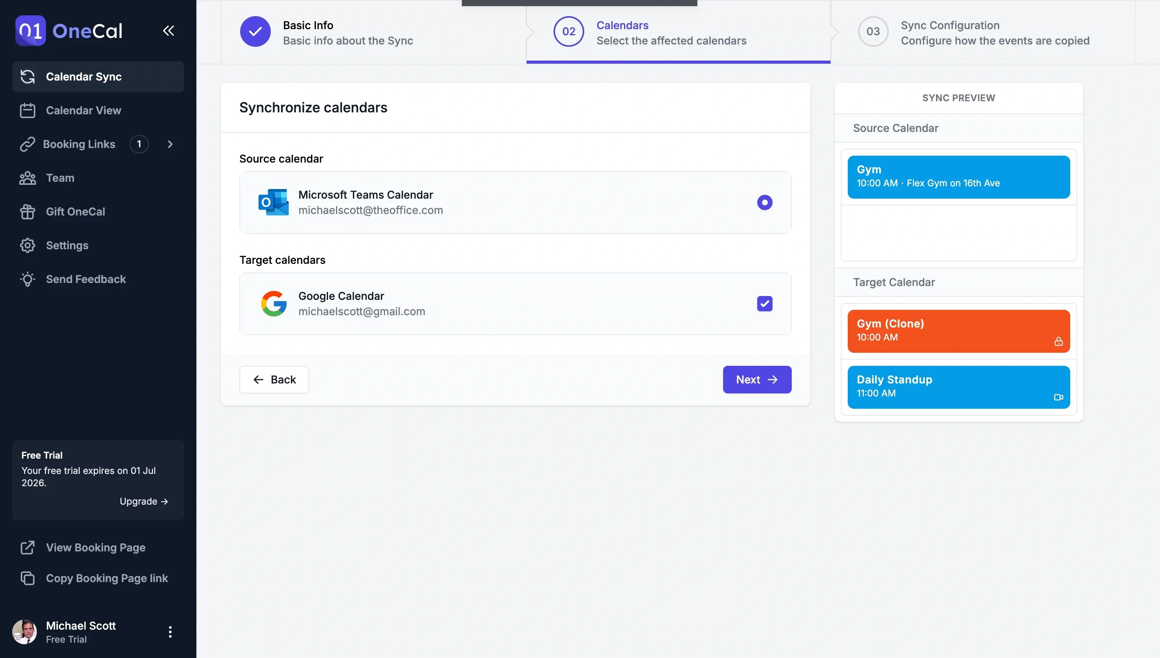Click the Calendar View sidebar icon
The height and width of the screenshot is (658, 1160).
[x=27, y=111]
